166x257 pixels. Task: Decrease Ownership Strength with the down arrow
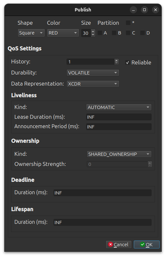150,166
